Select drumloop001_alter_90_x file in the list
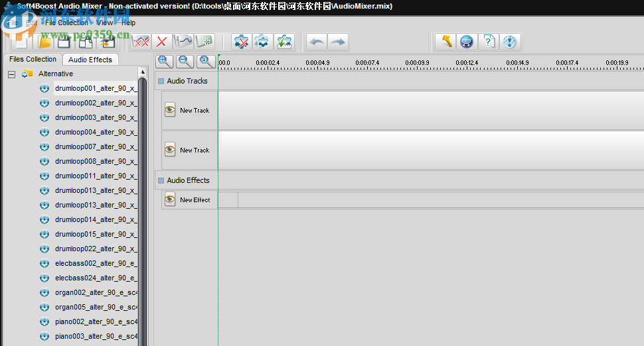Viewport: 644px width, 346px height. [x=95, y=88]
